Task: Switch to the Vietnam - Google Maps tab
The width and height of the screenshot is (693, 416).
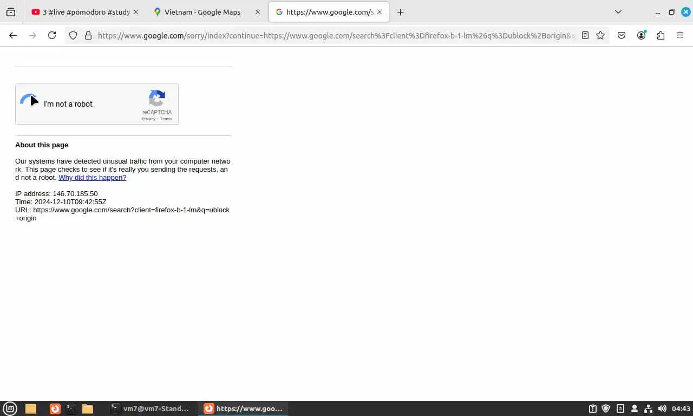Action: pyautogui.click(x=207, y=12)
